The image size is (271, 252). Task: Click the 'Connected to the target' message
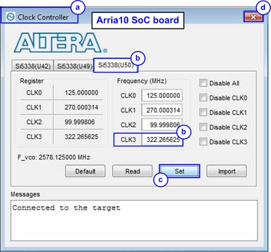(x=67, y=208)
